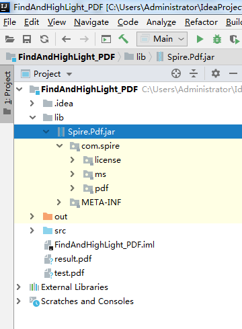Viewport: 242px width, 329px height.
Task: Expand the External Libraries node
Action: click(x=19, y=287)
